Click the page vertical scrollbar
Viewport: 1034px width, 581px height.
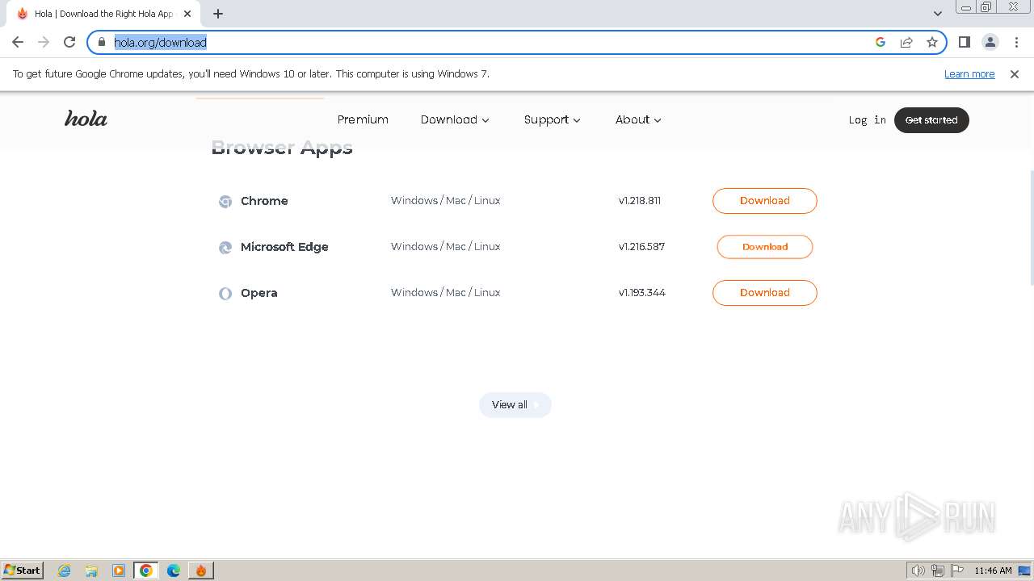(1030, 228)
